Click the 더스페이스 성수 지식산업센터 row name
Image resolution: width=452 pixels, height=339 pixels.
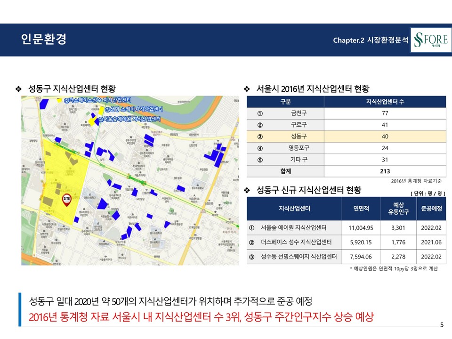tap(296, 242)
